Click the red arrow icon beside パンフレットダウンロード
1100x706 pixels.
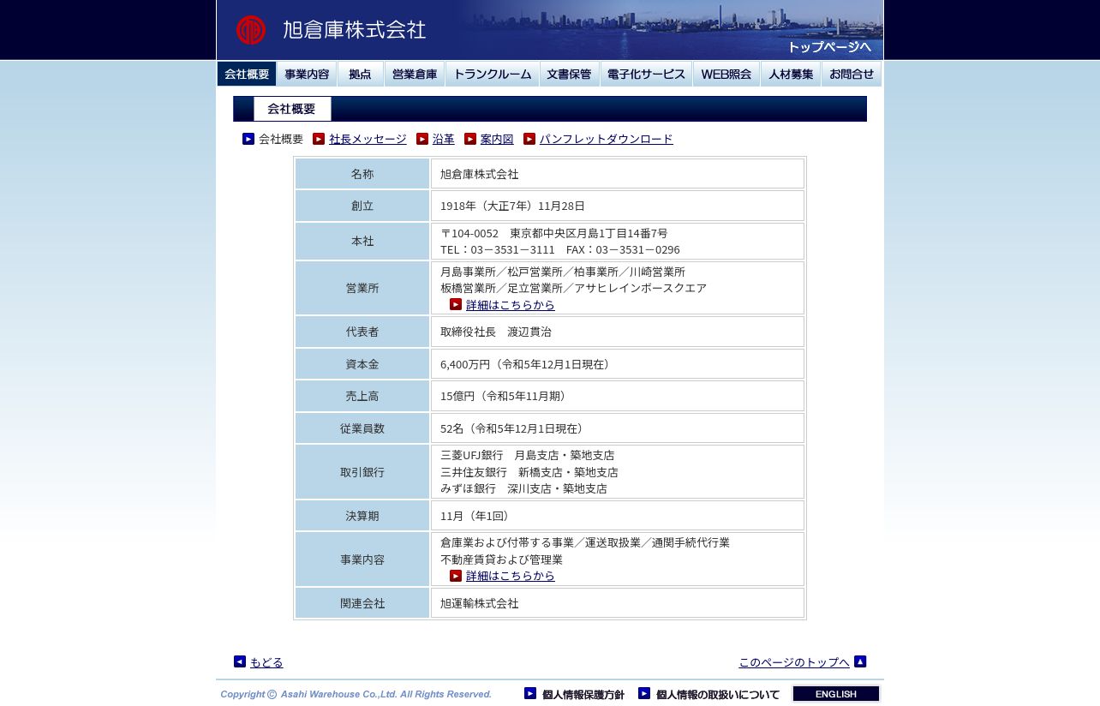click(529, 139)
